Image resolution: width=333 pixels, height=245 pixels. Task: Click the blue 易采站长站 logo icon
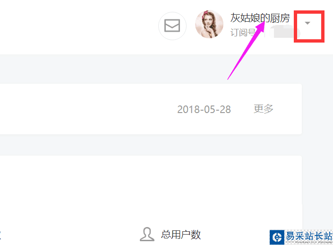click(x=277, y=237)
